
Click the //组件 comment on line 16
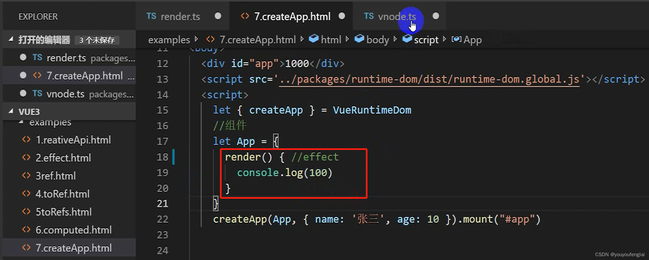pyautogui.click(x=229, y=126)
